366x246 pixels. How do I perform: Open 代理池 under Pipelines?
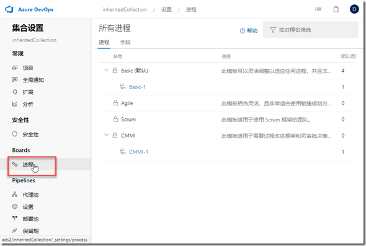[30, 195]
